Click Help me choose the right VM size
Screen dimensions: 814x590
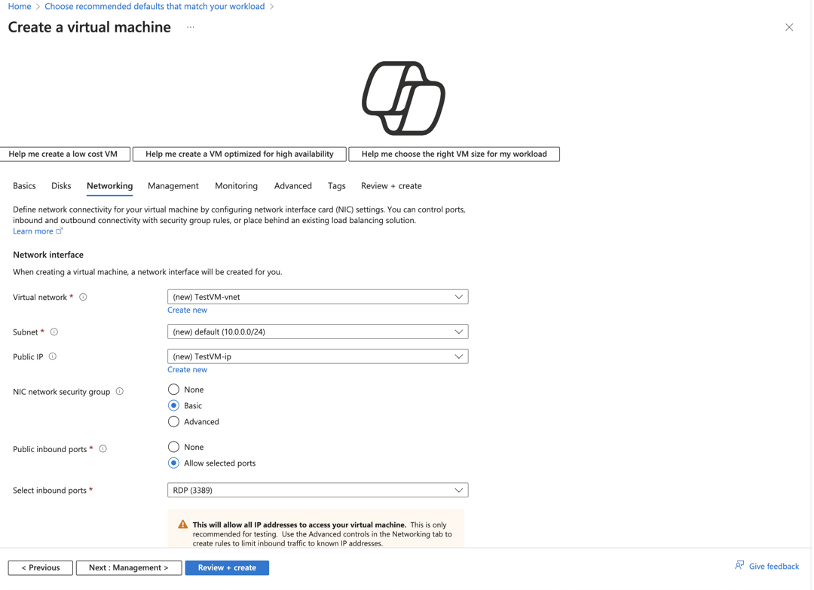tap(454, 154)
